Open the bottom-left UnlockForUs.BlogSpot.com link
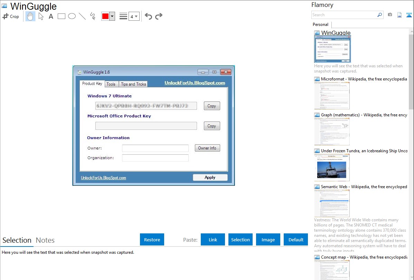Screen dimensions: 414x280 (x=104, y=178)
